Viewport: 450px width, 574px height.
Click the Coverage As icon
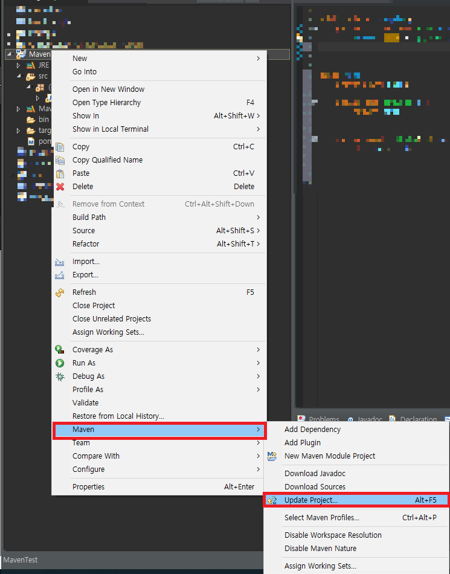(x=60, y=350)
